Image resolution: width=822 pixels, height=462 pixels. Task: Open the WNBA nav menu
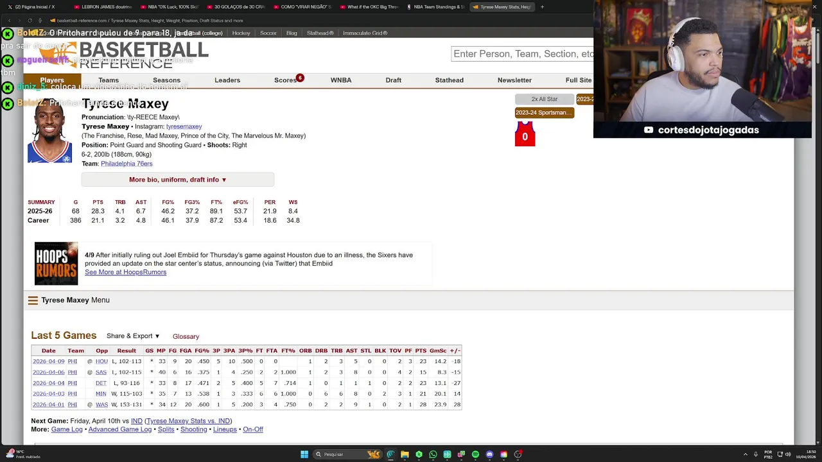pyautogui.click(x=341, y=80)
